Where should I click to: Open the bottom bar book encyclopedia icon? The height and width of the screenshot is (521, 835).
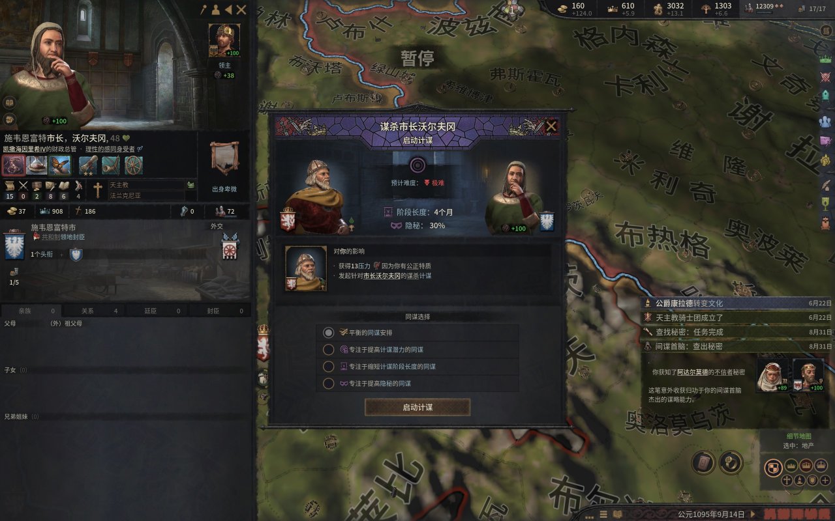(x=618, y=514)
